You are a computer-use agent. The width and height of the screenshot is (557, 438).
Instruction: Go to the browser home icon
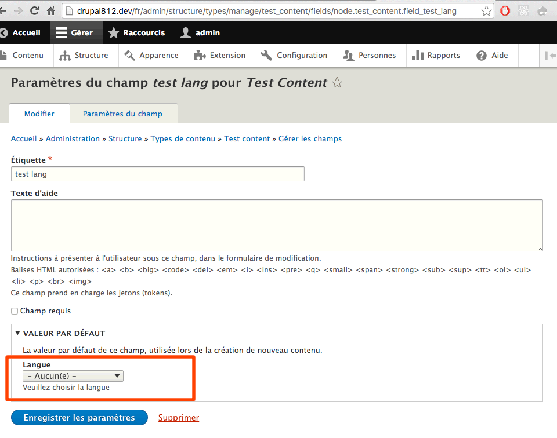pos(51,11)
